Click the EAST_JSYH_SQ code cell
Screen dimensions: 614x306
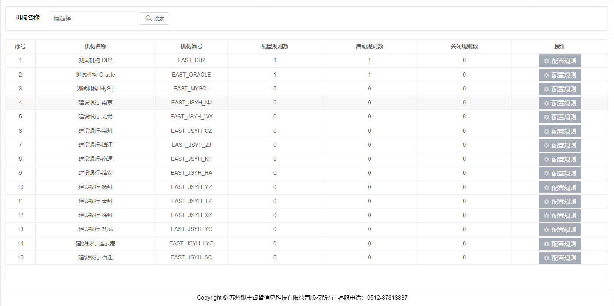191,257
